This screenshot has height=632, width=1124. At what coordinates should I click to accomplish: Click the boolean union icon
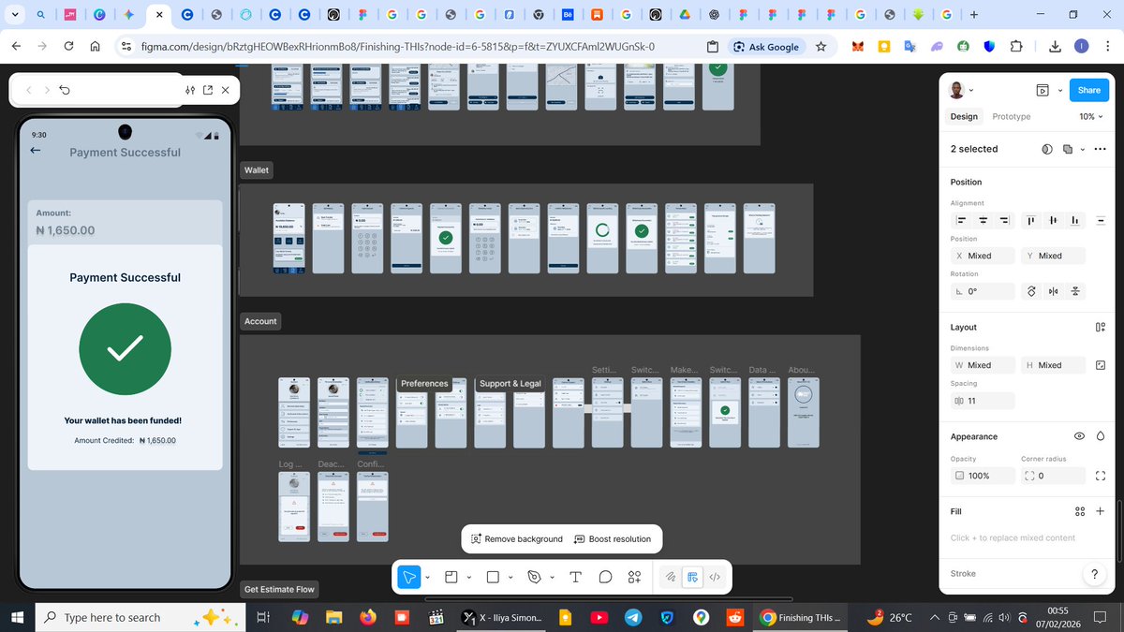[x=1068, y=149]
